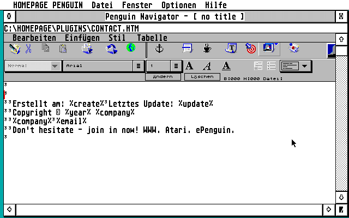Click the paste clipboard icon

click(x=63, y=49)
